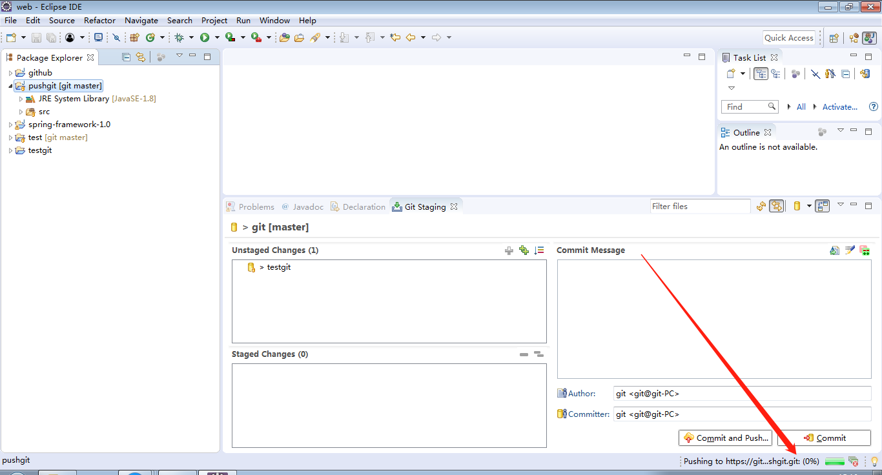Click Add all files to index icon
The image size is (882, 475).
click(x=524, y=250)
